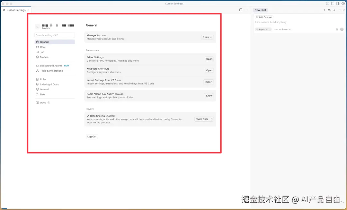Select the General settings section

(55, 42)
